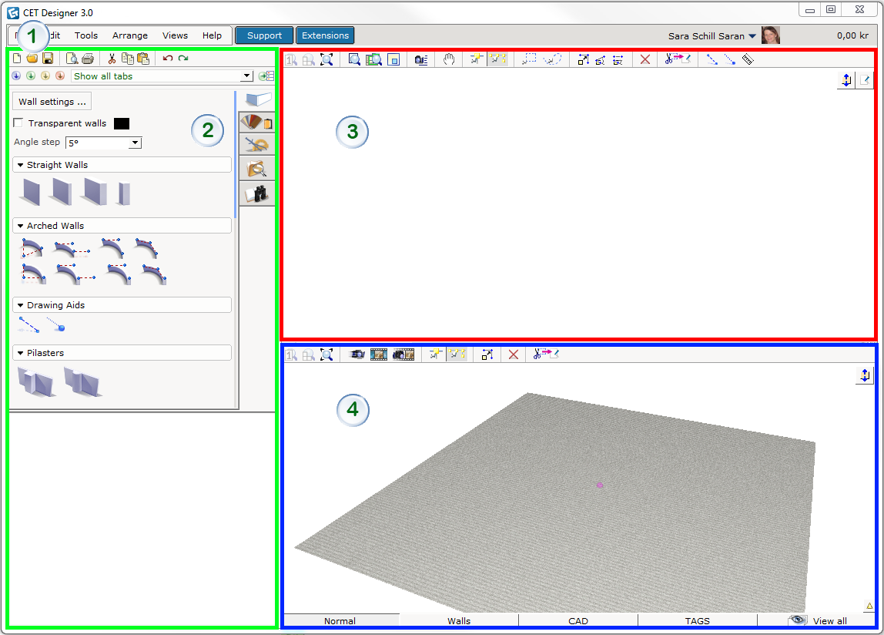This screenshot has height=635, width=884.
Task: Click the ruler measure tool in 2D toolbar
Action: click(748, 59)
